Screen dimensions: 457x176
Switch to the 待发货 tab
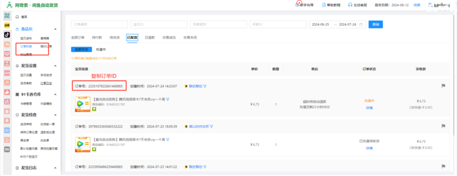pos(115,38)
